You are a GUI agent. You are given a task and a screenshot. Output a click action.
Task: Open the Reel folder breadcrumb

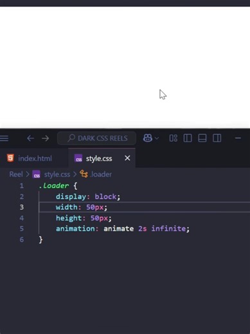16,174
